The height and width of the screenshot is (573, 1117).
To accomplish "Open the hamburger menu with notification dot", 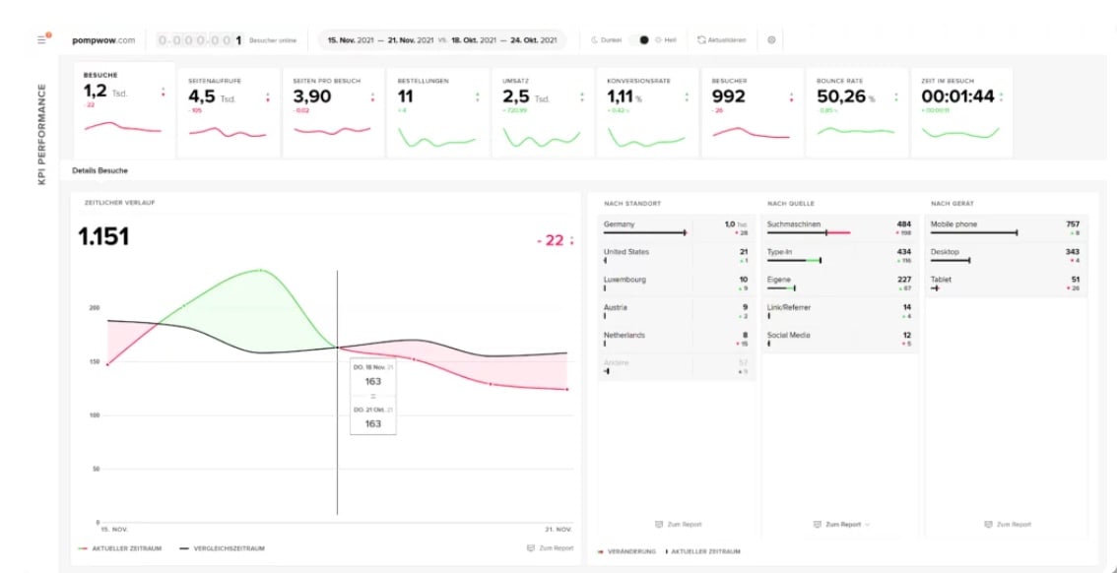I will point(42,39).
